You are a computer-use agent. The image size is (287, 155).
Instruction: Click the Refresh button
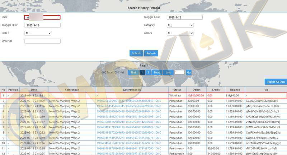[x=151, y=53]
